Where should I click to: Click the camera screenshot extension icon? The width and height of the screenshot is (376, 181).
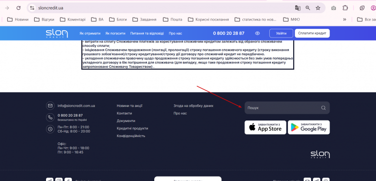(x=333, y=8)
